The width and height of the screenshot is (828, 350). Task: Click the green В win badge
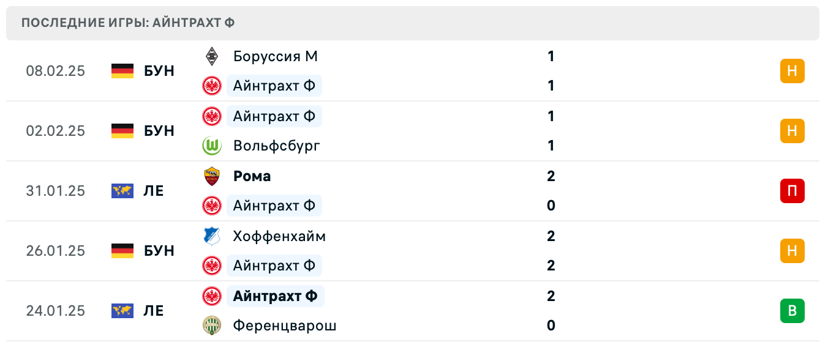click(792, 311)
